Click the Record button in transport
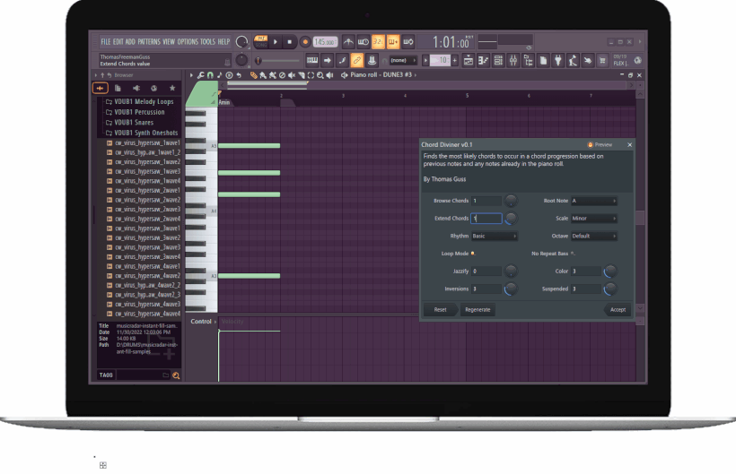This screenshot has width=736, height=474. click(x=305, y=42)
